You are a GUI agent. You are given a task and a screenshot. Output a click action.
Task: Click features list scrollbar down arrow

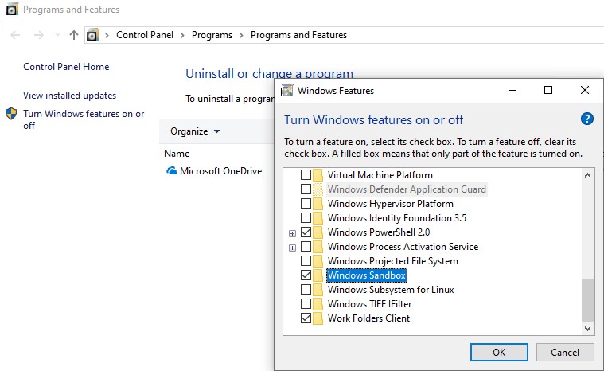point(587,329)
